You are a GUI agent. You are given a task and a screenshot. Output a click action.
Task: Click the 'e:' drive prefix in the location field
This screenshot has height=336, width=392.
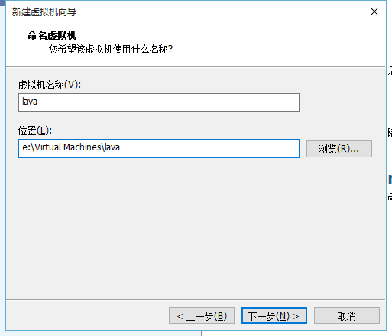(x=26, y=147)
